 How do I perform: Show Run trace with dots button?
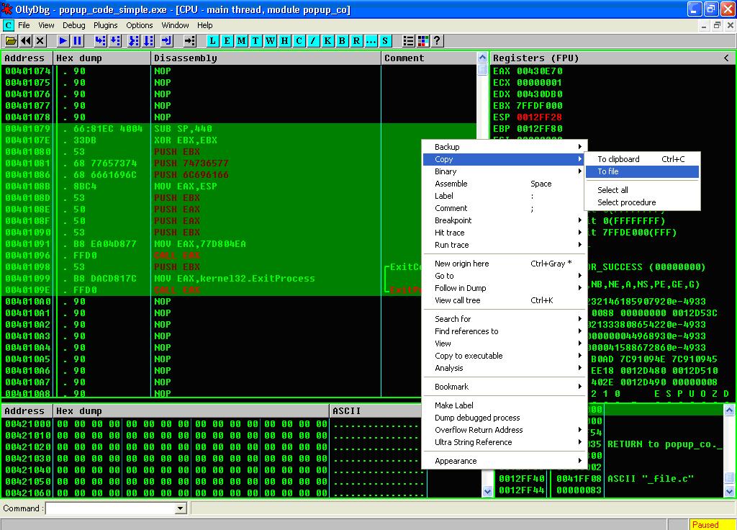pyautogui.click(x=371, y=41)
